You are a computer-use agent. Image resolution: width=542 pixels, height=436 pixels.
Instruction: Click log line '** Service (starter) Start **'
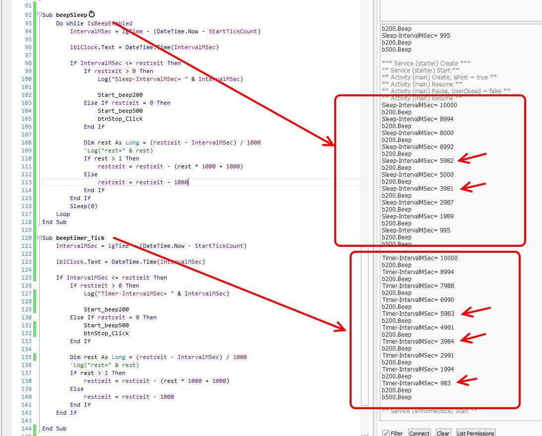click(421, 70)
